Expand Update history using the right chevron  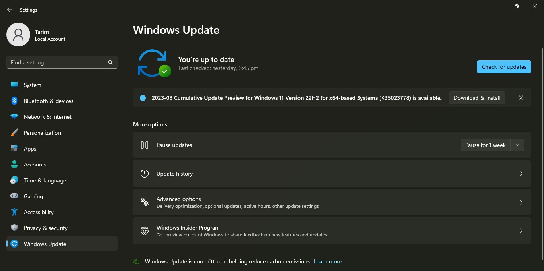click(x=521, y=174)
